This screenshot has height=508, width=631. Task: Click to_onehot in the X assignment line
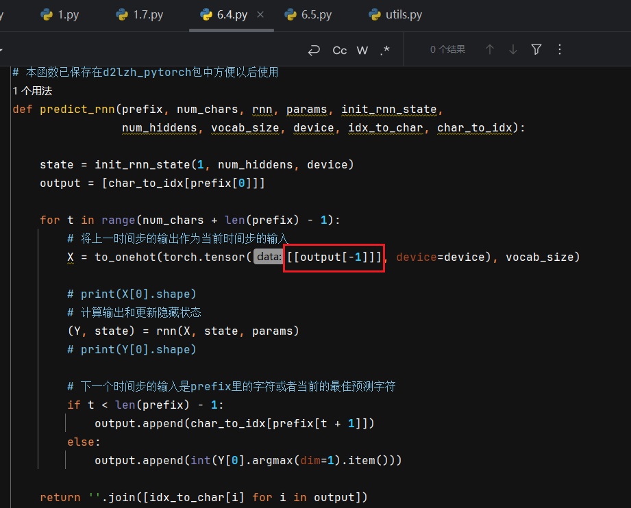(x=125, y=257)
